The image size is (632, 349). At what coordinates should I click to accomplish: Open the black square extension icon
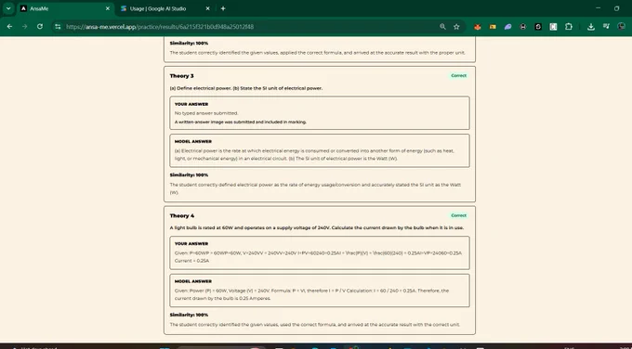pyautogui.click(x=538, y=27)
